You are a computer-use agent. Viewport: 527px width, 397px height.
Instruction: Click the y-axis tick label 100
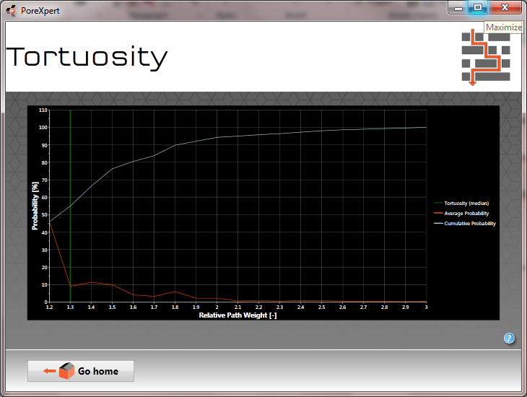tap(43, 128)
